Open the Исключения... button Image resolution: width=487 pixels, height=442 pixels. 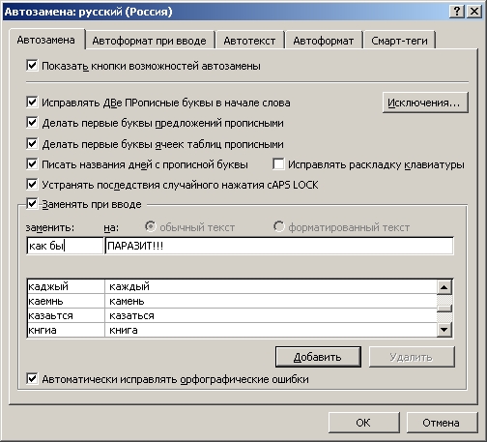pos(425,103)
